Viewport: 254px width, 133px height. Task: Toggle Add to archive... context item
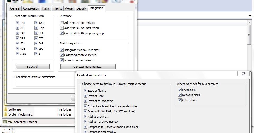85,117
